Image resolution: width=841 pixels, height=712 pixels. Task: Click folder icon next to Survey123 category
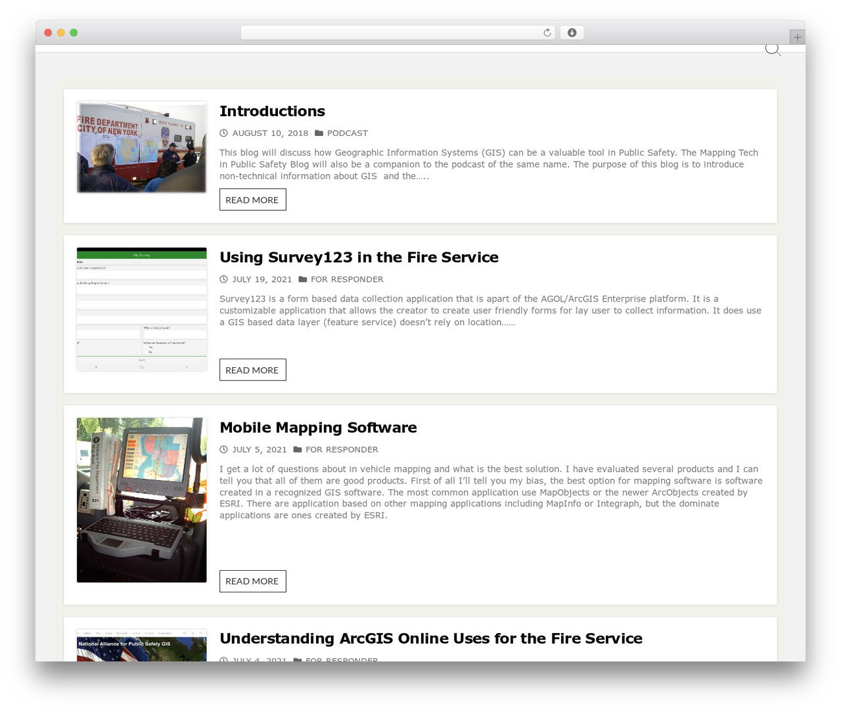(302, 279)
